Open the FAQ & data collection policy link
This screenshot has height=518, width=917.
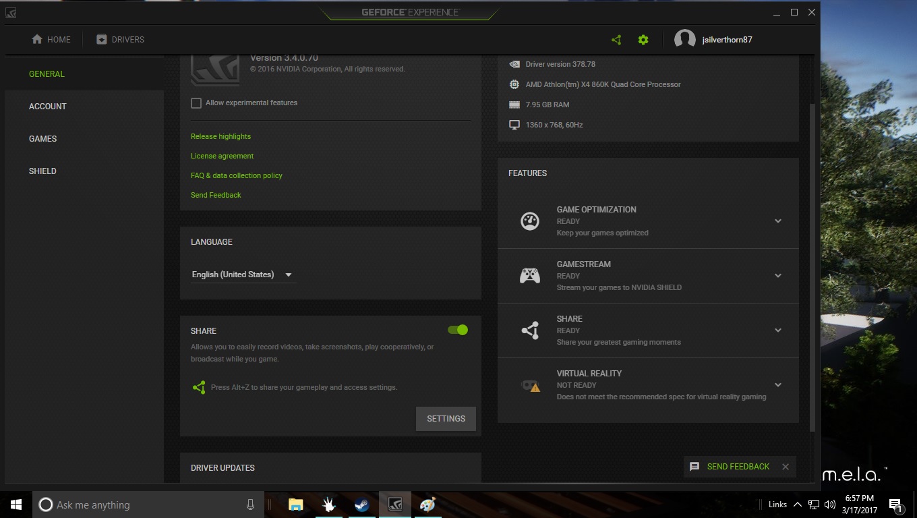click(237, 175)
